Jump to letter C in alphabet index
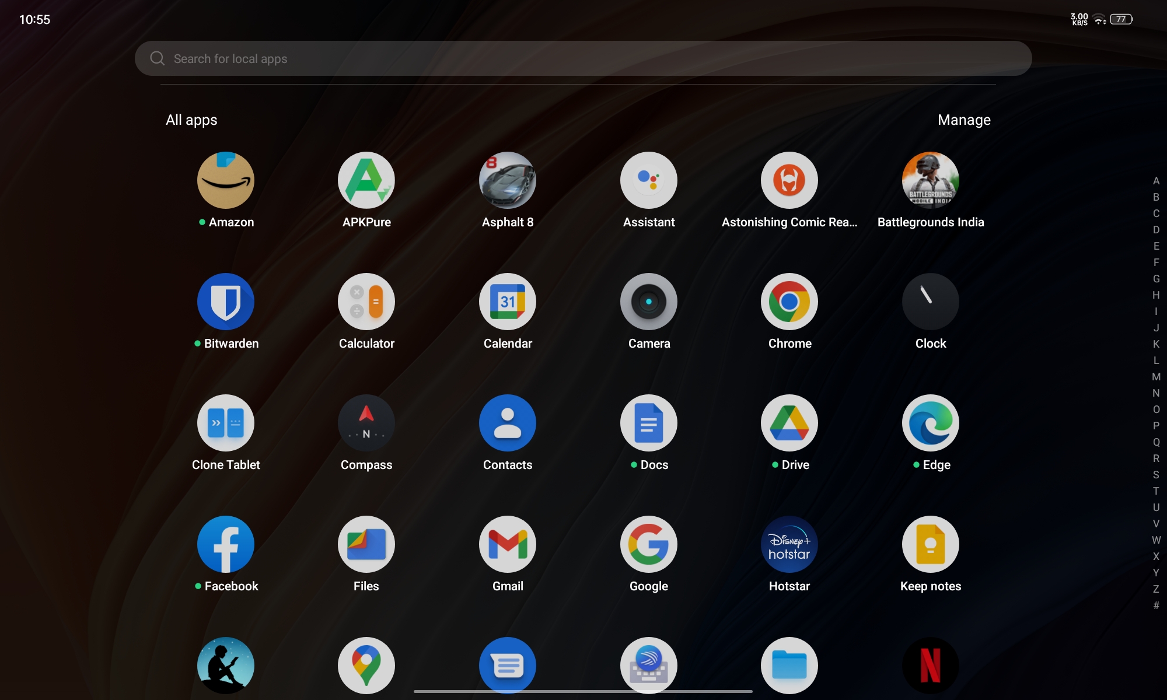 [x=1156, y=213]
